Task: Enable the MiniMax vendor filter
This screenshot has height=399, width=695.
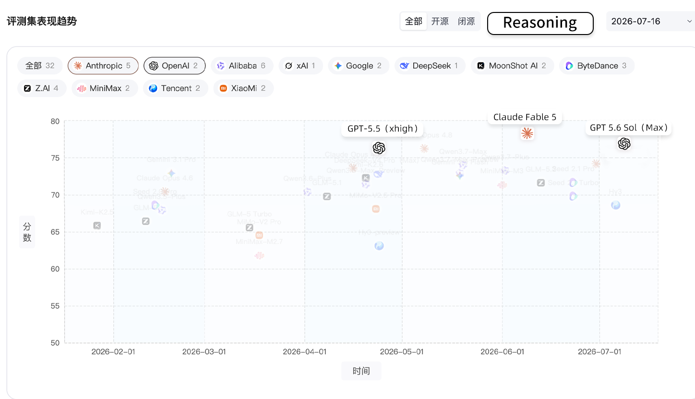Action: tap(105, 88)
